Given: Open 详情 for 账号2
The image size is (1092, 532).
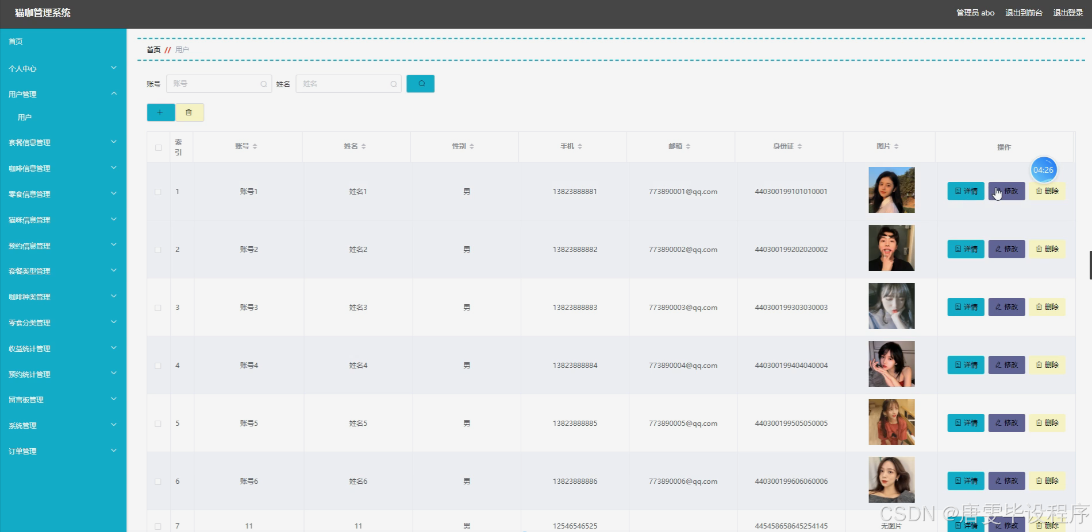Looking at the screenshot, I should tap(966, 249).
